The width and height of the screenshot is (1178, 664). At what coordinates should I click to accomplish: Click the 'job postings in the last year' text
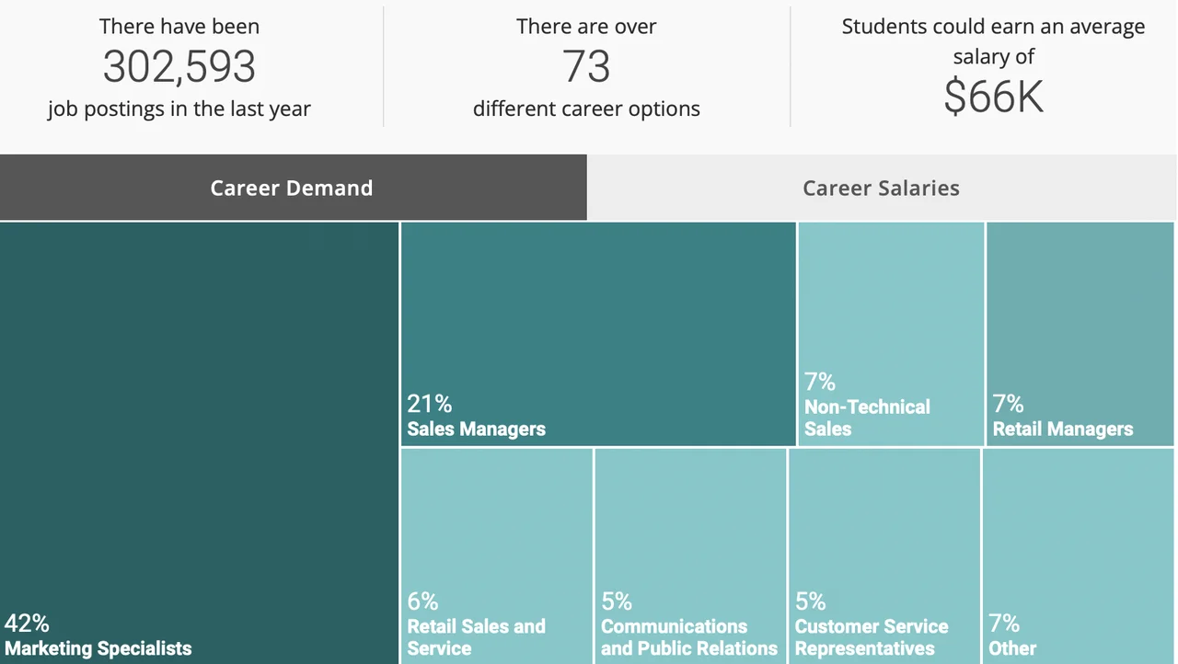click(179, 109)
